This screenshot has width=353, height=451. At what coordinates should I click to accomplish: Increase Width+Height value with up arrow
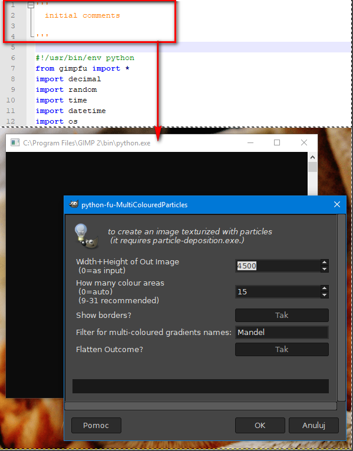click(325, 262)
